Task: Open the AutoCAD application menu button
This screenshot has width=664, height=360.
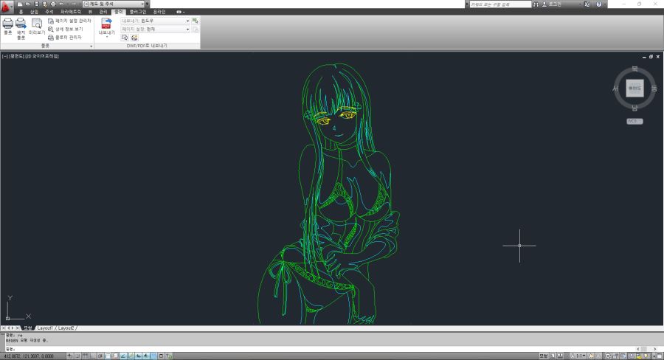Action: pyautogui.click(x=6, y=7)
